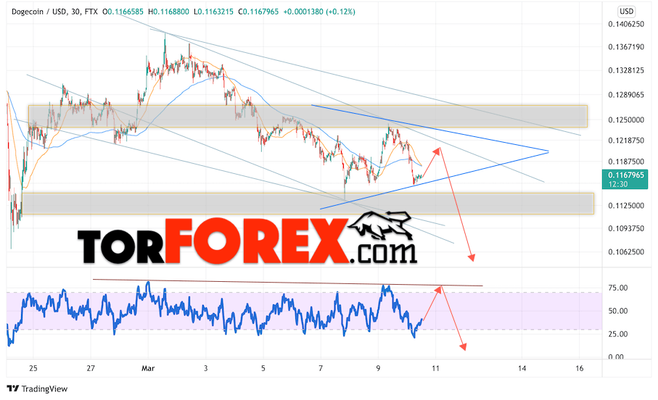
Task: Click the price axis label 0.1062500
Action: (626, 252)
